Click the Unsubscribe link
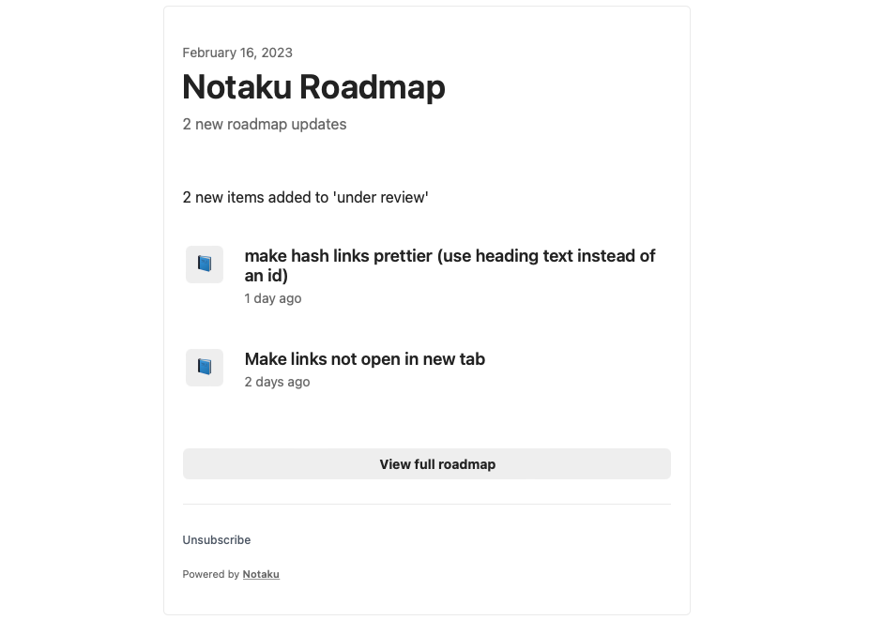884x620 pixels. [x=217, y=540]
